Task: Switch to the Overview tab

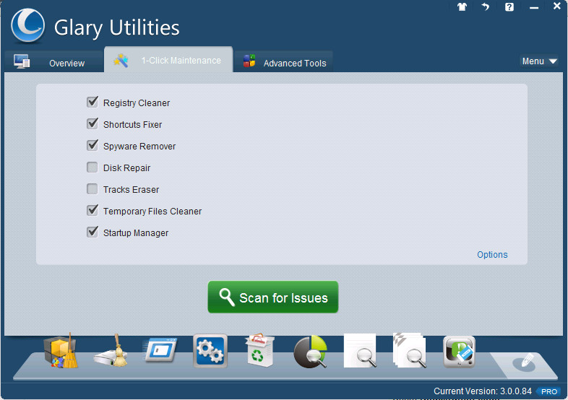Action: [x=54, y=61]
